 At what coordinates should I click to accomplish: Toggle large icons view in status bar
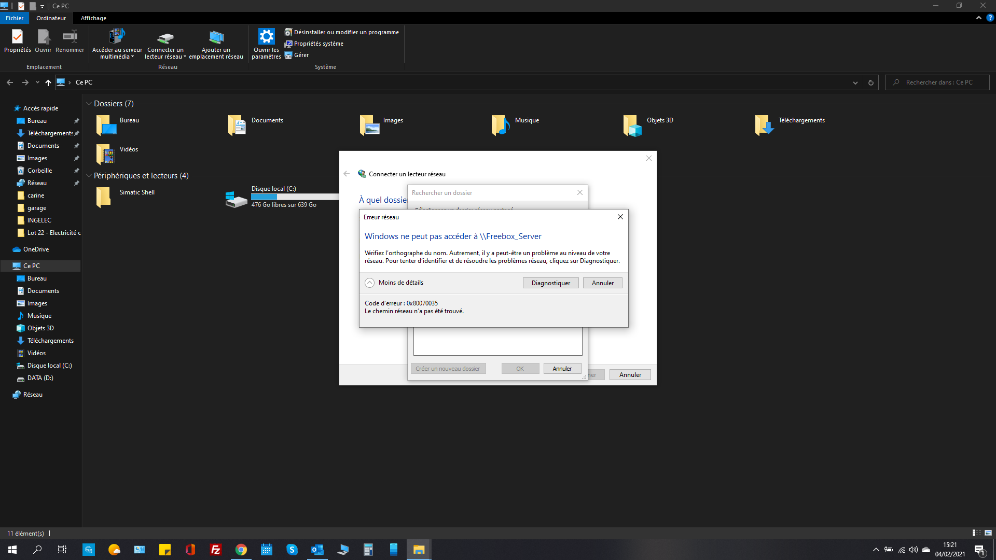pyautogui.click(x=988, y=533)
